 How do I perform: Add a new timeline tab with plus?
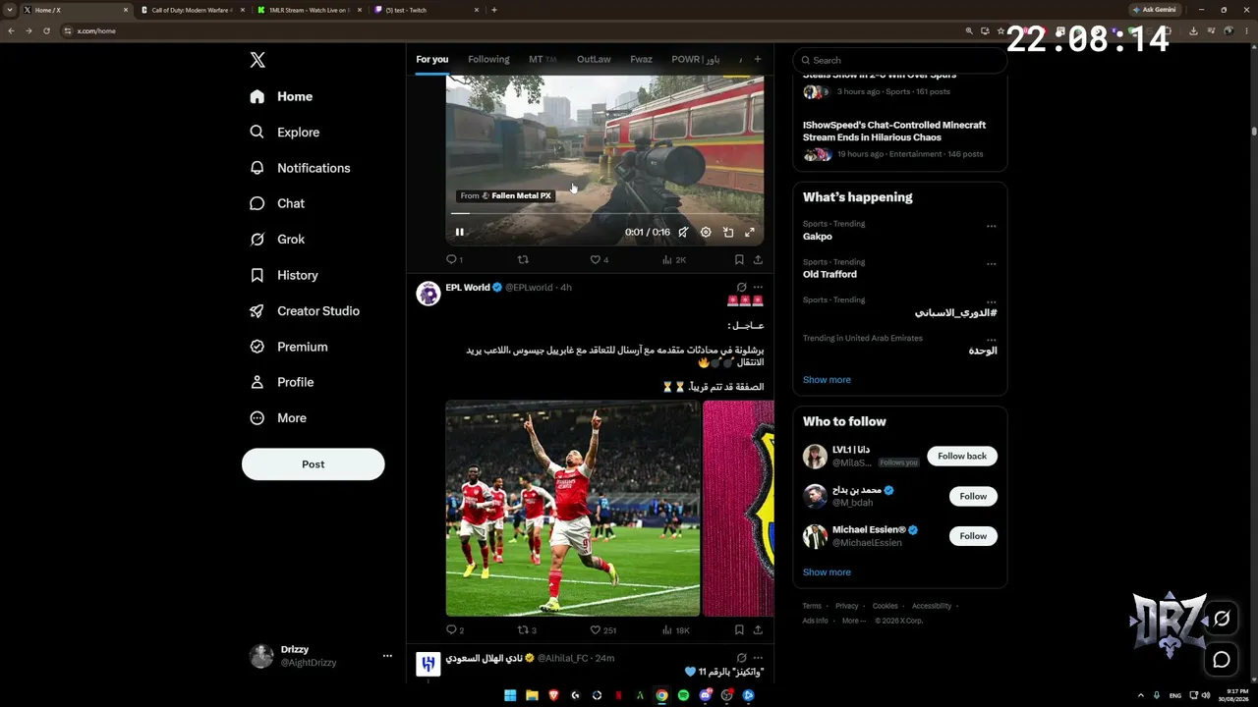[758, 60]
